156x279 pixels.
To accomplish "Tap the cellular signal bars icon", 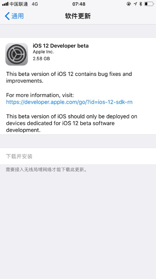I will (x=5, y=4).
